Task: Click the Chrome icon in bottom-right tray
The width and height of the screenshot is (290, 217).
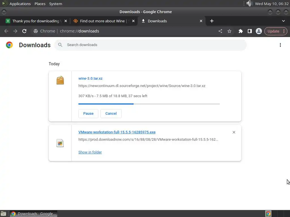Action: click(268, 214)
